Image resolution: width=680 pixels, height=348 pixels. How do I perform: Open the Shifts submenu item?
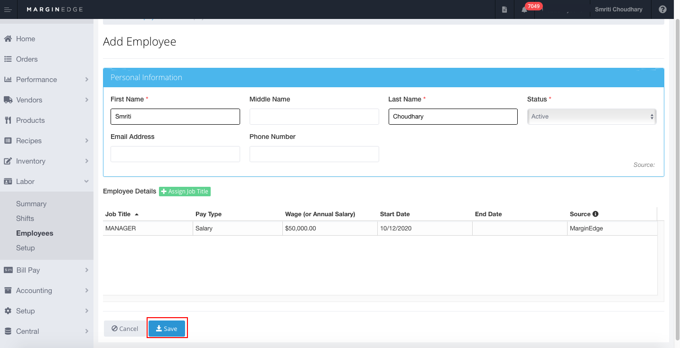pyautogui.click(x=25, y=219)
